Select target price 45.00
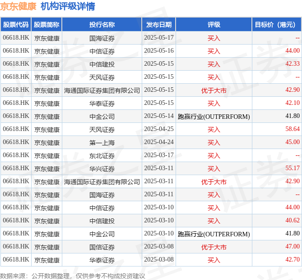This screenshot has width=302, height=280. coord(293,142)
